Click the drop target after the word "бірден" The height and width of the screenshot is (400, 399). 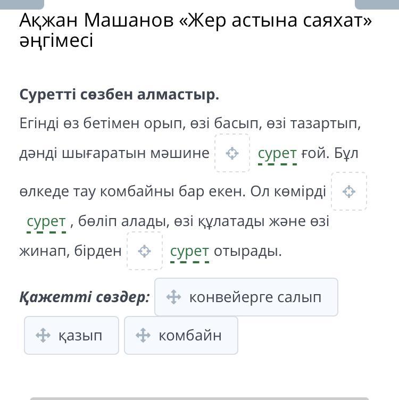point(144,251)
